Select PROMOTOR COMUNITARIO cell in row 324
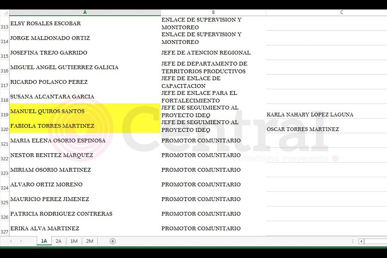387x258 pixels. pyautogui.click(x=213, y=184)
